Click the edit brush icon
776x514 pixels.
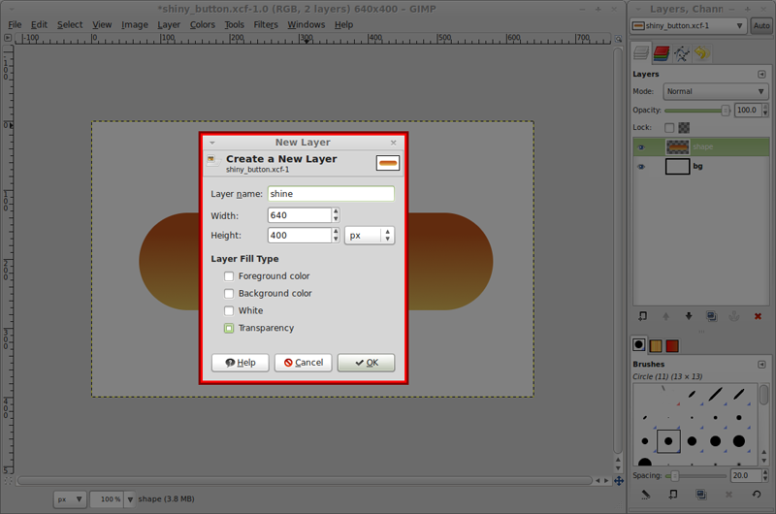[646, 494]
